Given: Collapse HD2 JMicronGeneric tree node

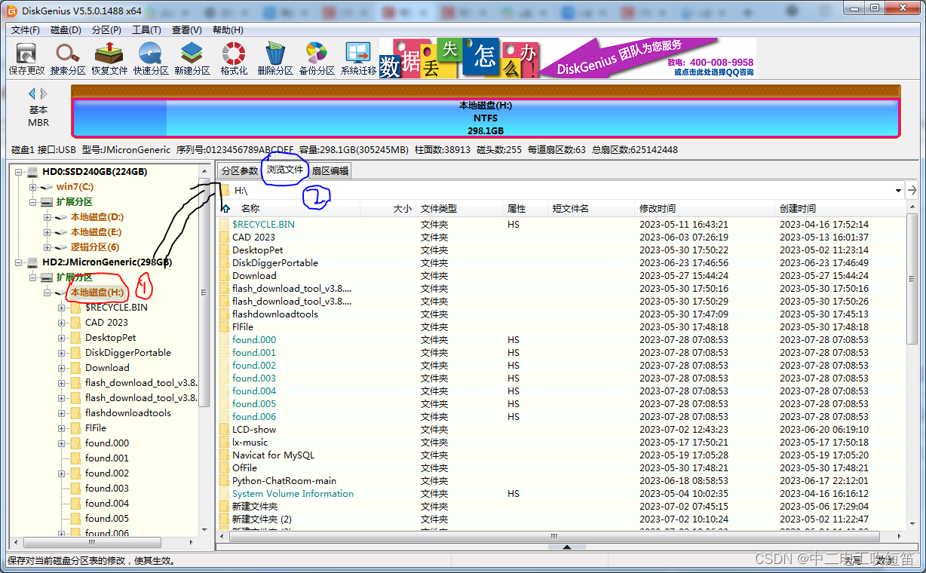Looking at the screenshot, I should tap(18, 262).
